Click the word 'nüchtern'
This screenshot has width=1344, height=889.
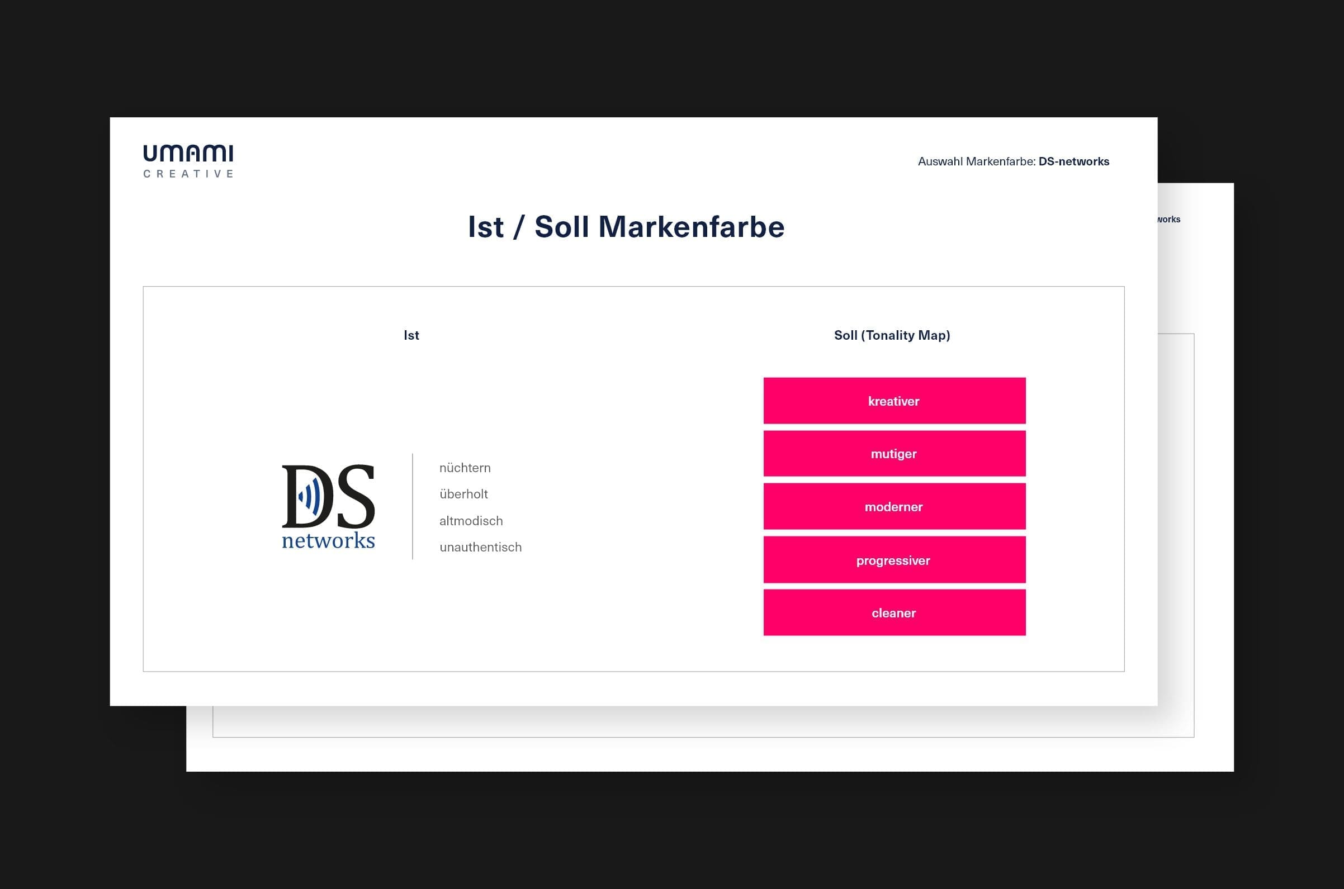465,468
